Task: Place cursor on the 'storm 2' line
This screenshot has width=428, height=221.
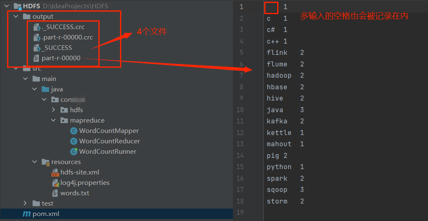Action: pyautogui.click(x=285, y=201)
